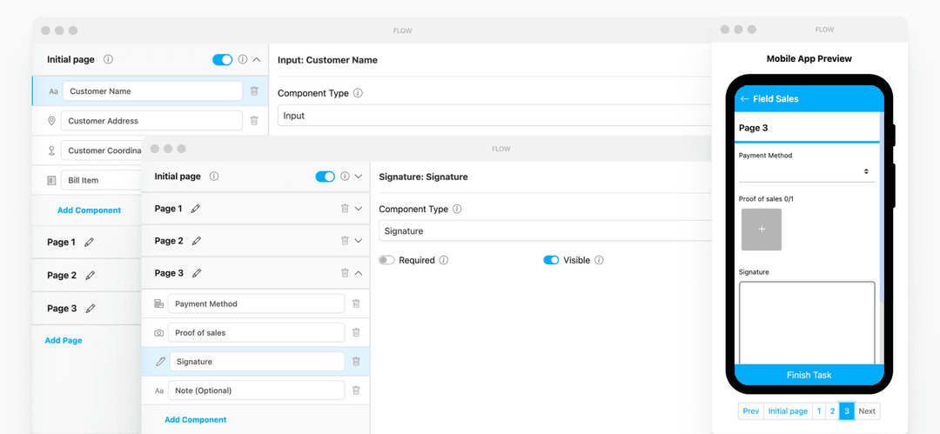Edit Page 2 name in front panel

(x=197, y=241)
